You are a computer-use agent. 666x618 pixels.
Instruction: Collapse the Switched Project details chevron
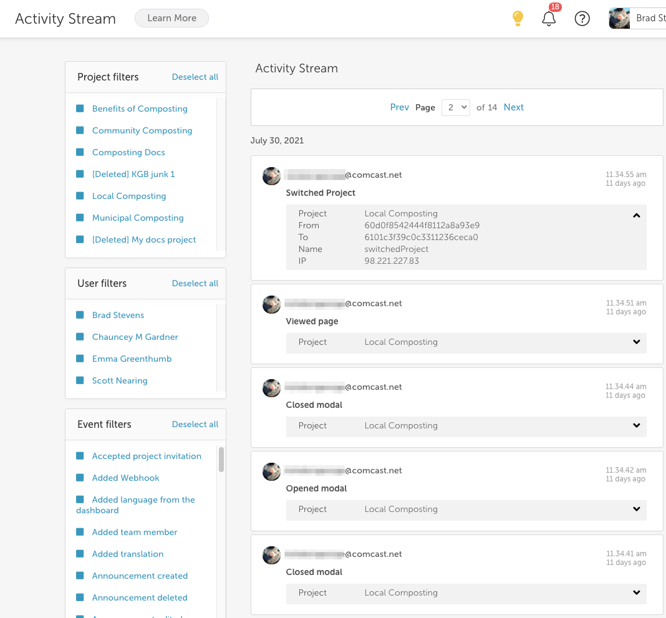[636, 215]
